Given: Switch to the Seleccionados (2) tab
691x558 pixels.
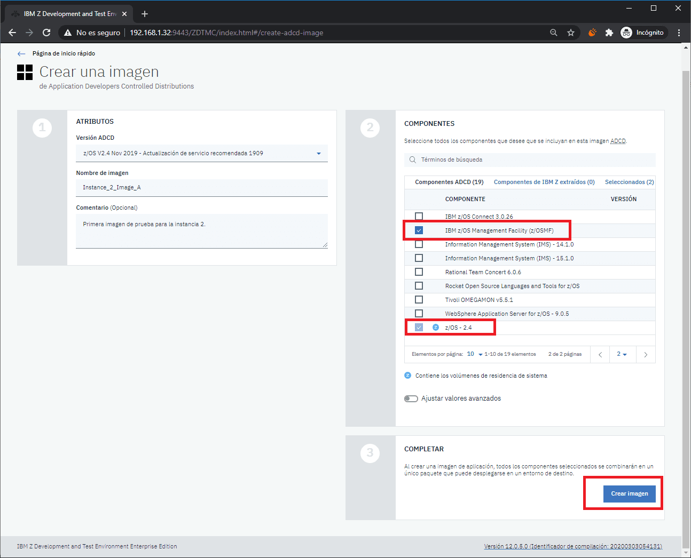Looking at the screenshot, I should [x=629, y=182].
